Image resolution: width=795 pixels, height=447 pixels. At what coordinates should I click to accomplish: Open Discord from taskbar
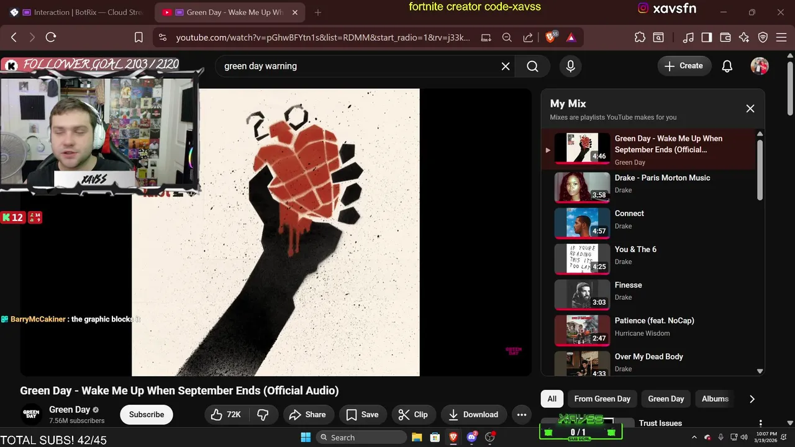coord(471,437)
